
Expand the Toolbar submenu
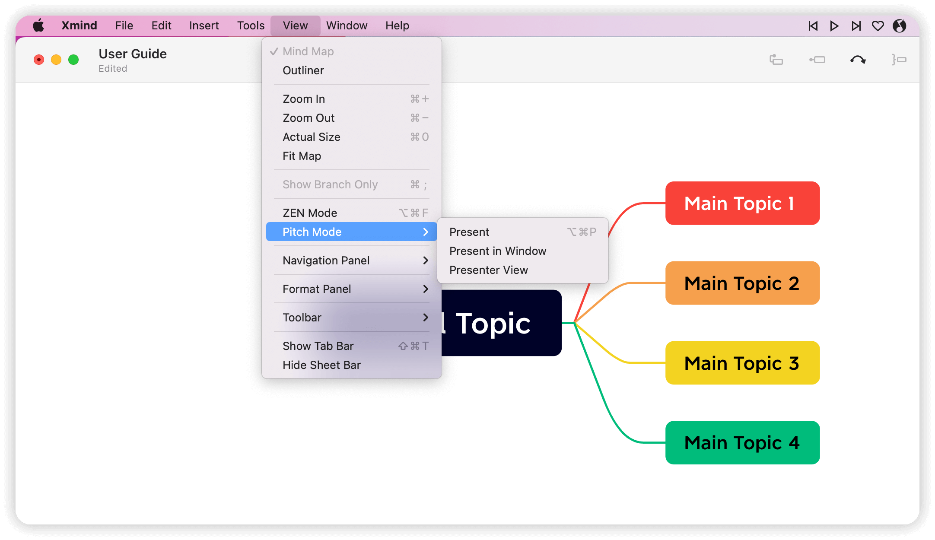click(x=352, y=318)
